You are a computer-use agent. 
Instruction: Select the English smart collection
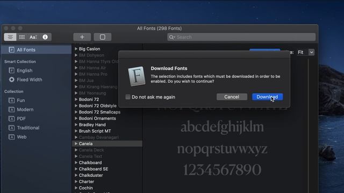click(25, 70)
